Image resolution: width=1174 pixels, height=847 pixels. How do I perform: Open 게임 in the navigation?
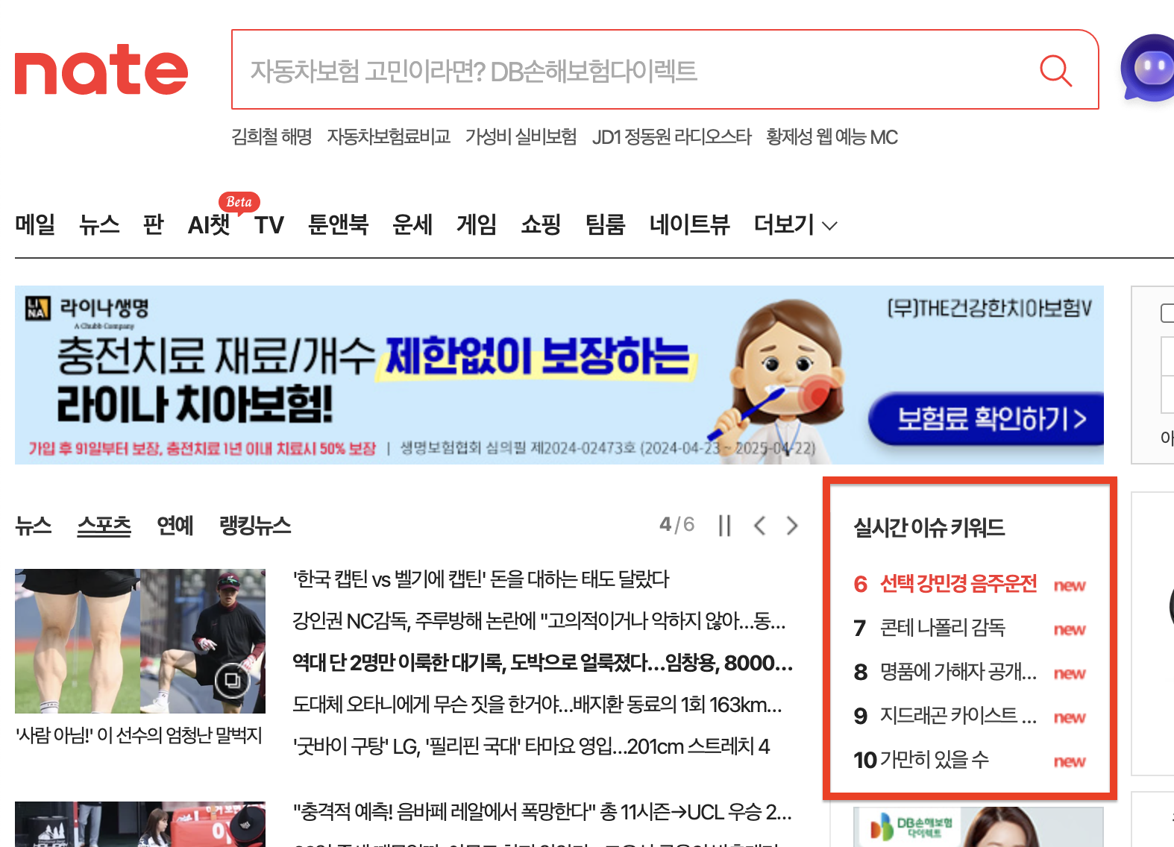477,224
